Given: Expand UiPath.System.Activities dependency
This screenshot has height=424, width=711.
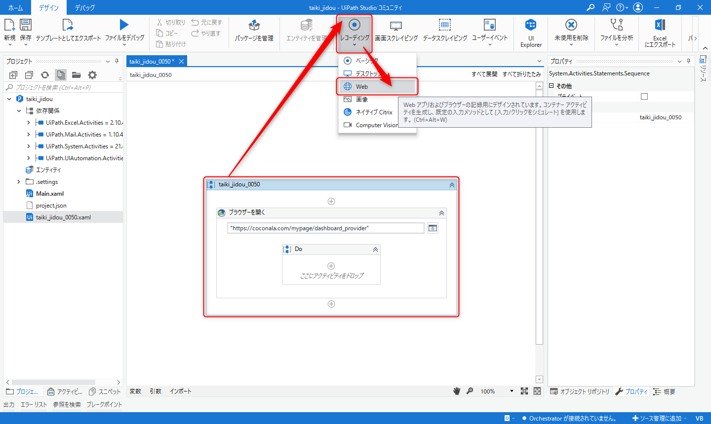Looking at the screenshot, I should [x=29, y=146].
